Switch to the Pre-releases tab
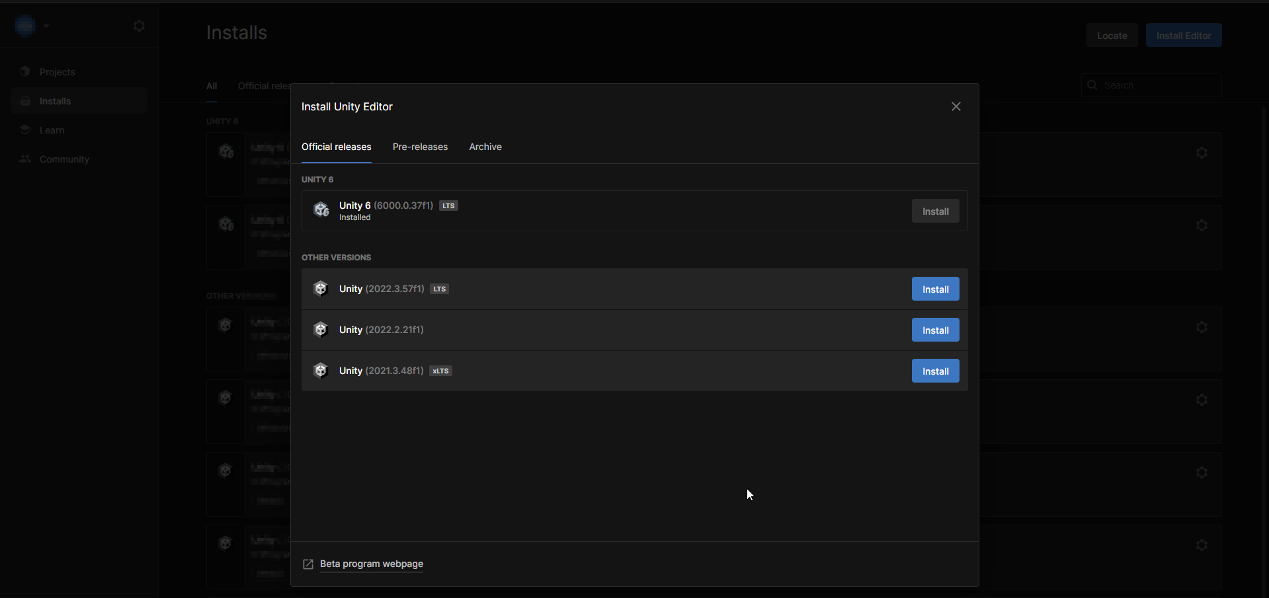The height and width of the screenshot is (598, 1269). 420,147
